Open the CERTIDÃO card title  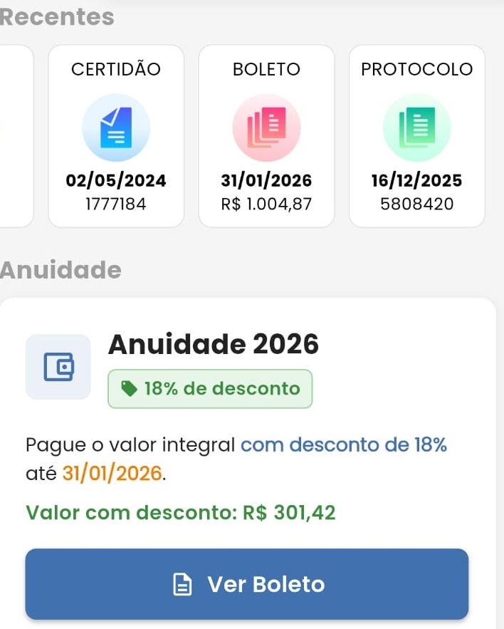point(116,69)
